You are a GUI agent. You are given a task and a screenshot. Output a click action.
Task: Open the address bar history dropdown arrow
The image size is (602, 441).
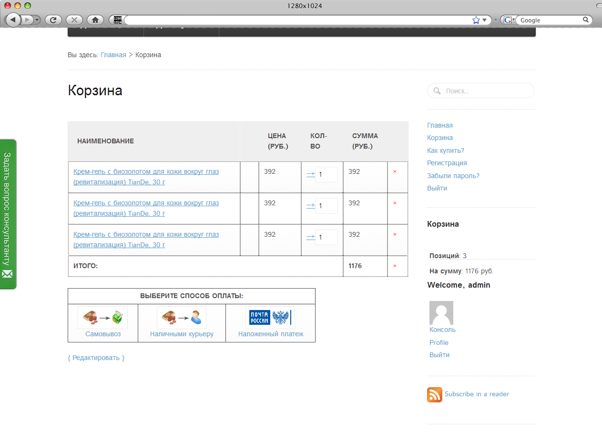[484, 20]
